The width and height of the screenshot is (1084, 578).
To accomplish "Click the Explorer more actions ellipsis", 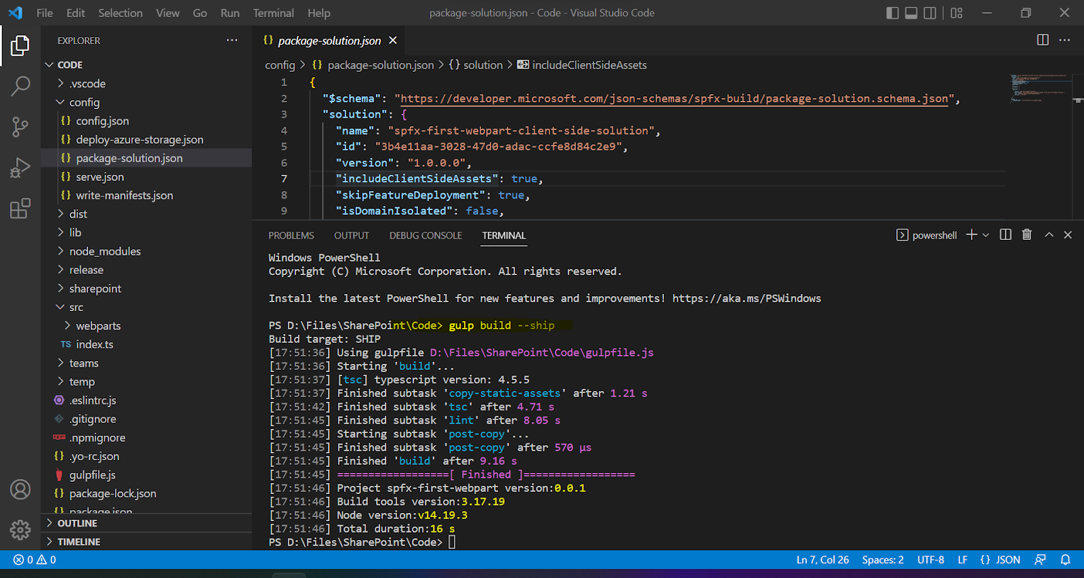I will point(232,40).
